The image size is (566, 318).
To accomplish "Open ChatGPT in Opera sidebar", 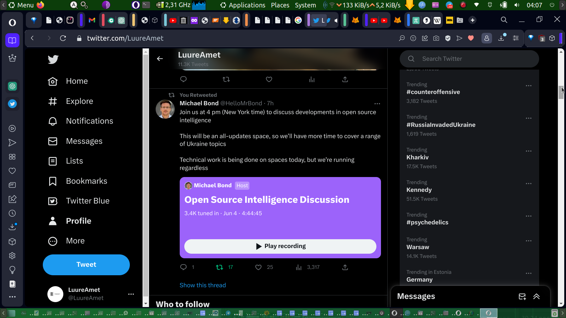I will (x=12, y=86).
